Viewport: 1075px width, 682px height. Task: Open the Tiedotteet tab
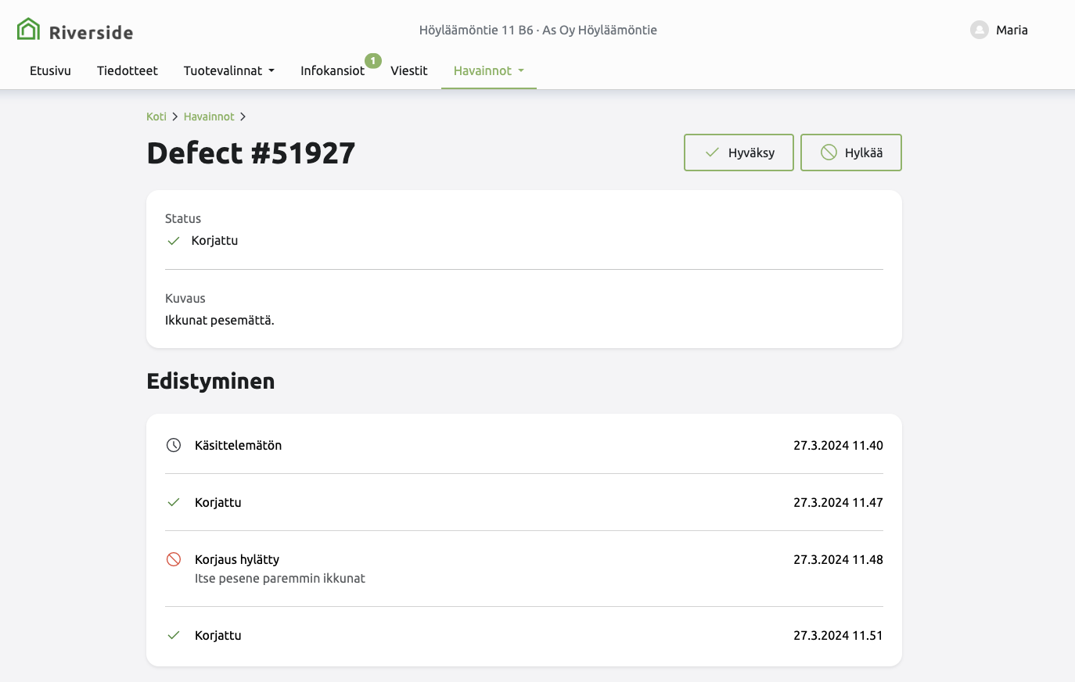[128, 70]
